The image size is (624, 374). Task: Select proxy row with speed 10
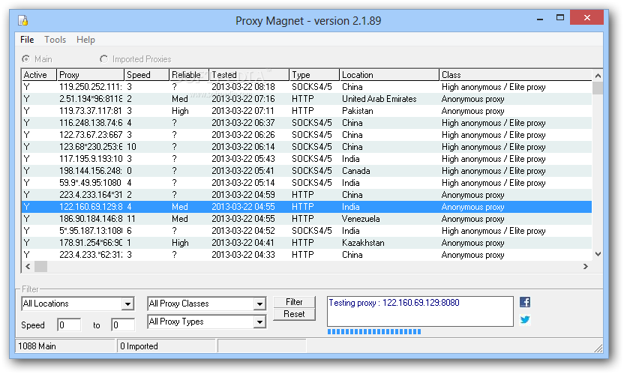tap(307, 147)
